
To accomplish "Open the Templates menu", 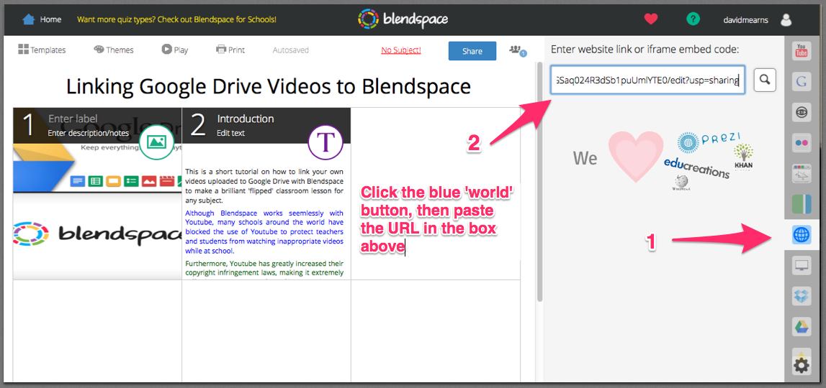I will coord(42,50).
